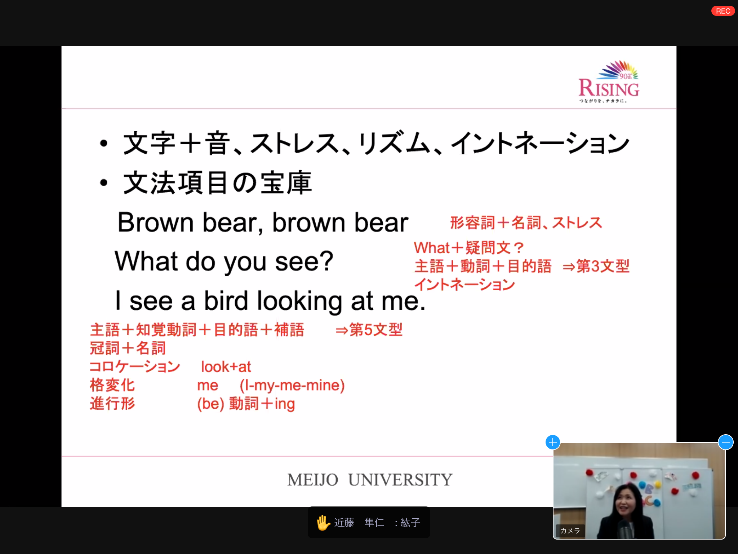
Task: Click the participant name 近藤 隼仁：紘子
Action: [377, 523]
